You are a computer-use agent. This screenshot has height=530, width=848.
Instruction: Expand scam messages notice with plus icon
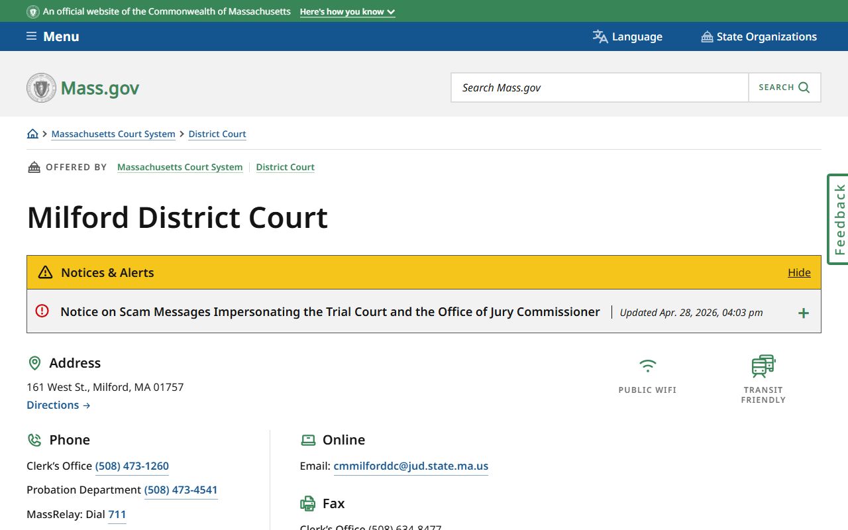pyautogui.click(x=804, y=313)
